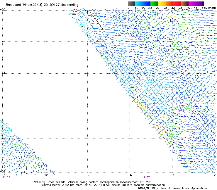This screenshot has width=217, height=190.
Task: Click the green 15-20 knots legend color
Action: click(x=154, y=4)
